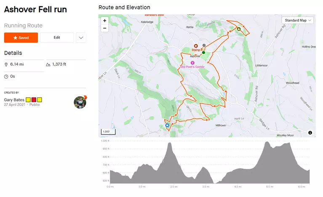
Task: Open the Standard Map style dropdown
Action: 298,20
